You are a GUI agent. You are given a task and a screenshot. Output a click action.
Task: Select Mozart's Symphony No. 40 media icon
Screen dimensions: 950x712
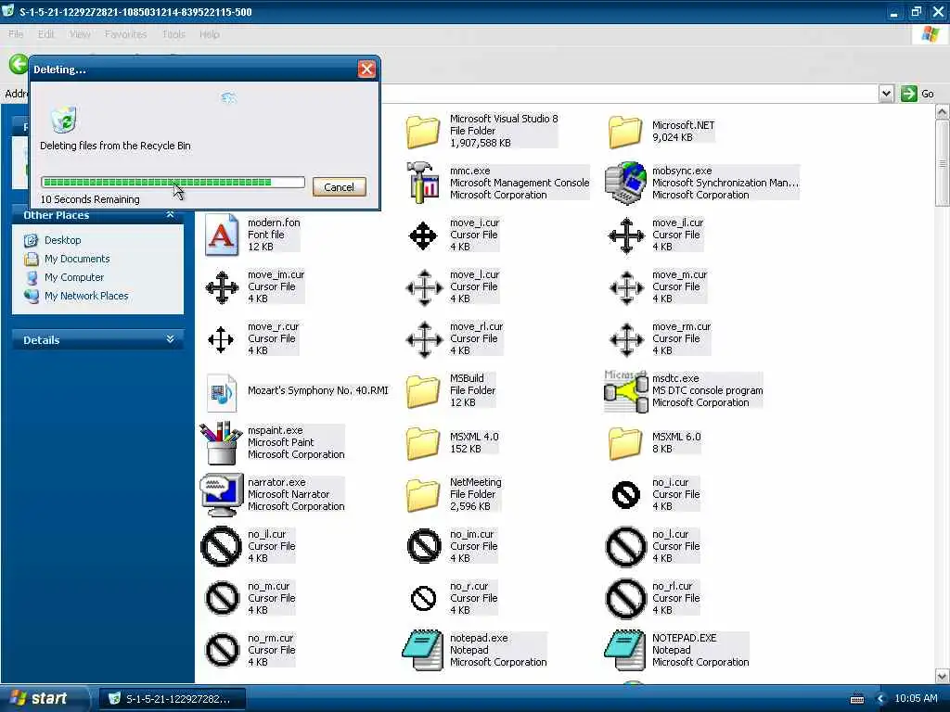221,392
